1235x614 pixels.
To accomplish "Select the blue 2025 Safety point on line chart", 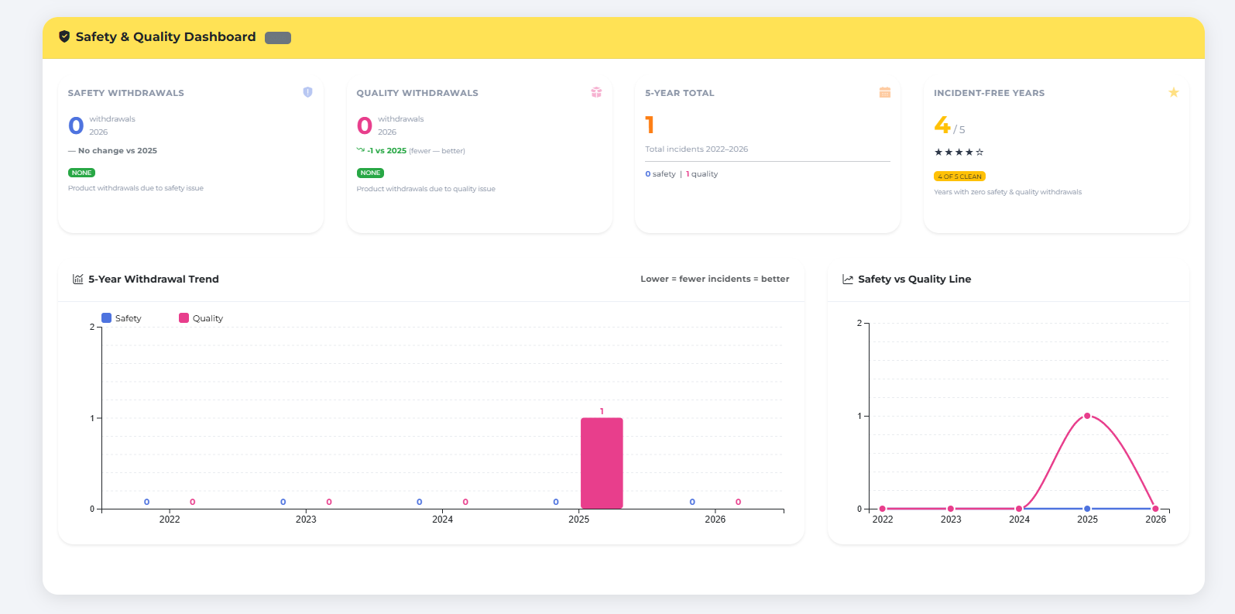I will (1087, 509).
